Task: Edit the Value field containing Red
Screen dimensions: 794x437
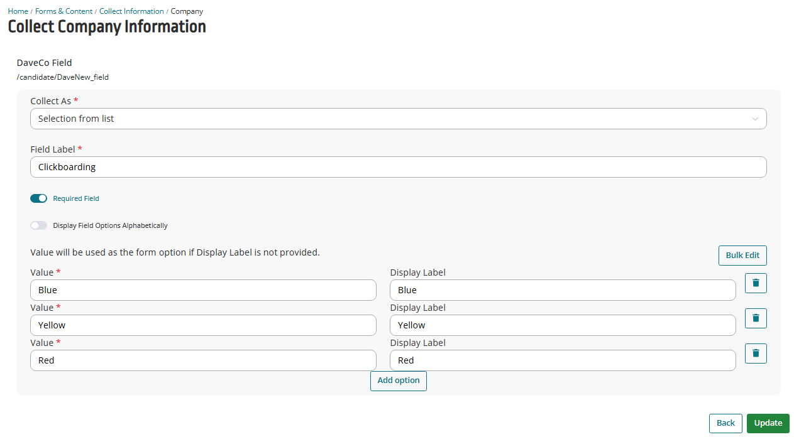Action: pyautogui.click(x=203, y=360)
